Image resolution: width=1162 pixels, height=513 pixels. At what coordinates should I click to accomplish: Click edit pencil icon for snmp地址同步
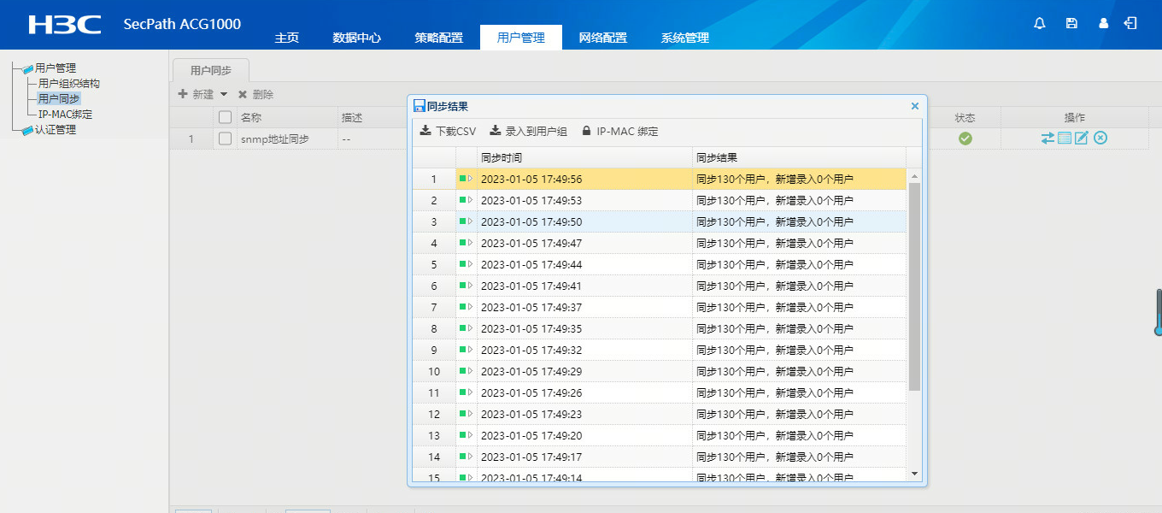(x=1081, y=139)
